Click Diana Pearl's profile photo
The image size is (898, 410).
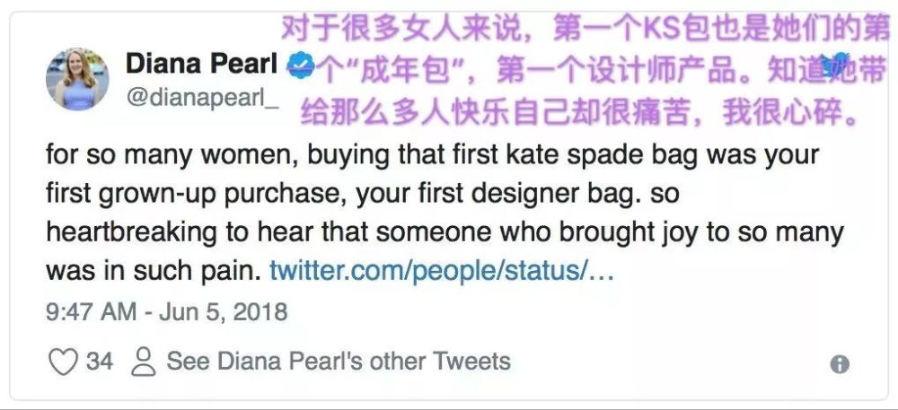click(x=78, y=80)
